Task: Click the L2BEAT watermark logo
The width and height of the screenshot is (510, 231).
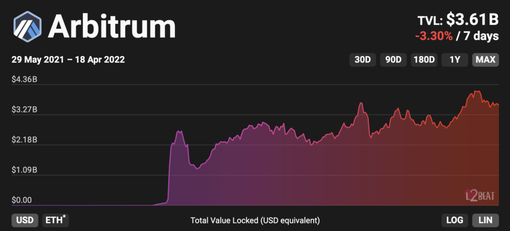Action: 480,195
